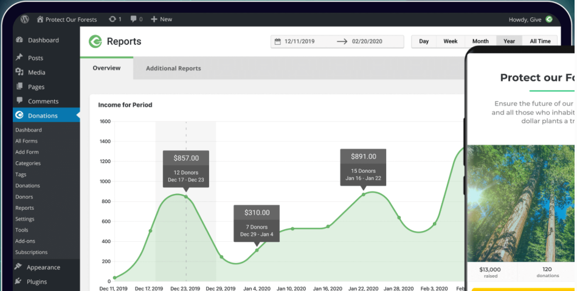Open Howdy, Give account menu

tap(530, 19)
